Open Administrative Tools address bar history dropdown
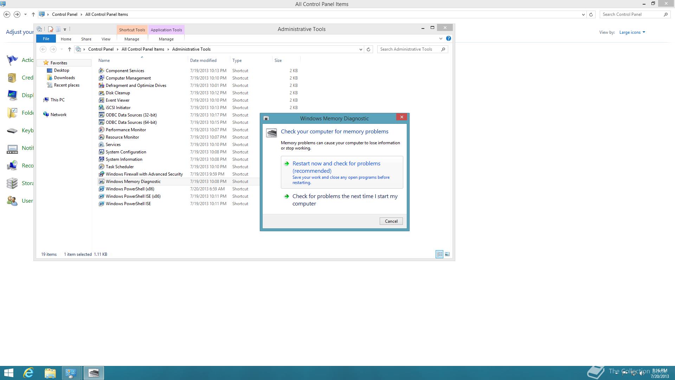This screenshot has height=380, width=675. click(361, 49)
